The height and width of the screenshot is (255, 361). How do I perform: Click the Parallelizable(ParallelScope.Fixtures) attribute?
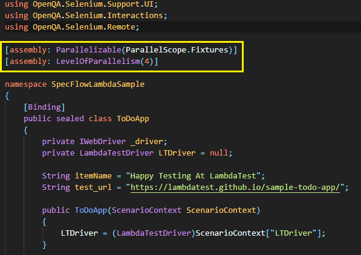coord(144,50)
